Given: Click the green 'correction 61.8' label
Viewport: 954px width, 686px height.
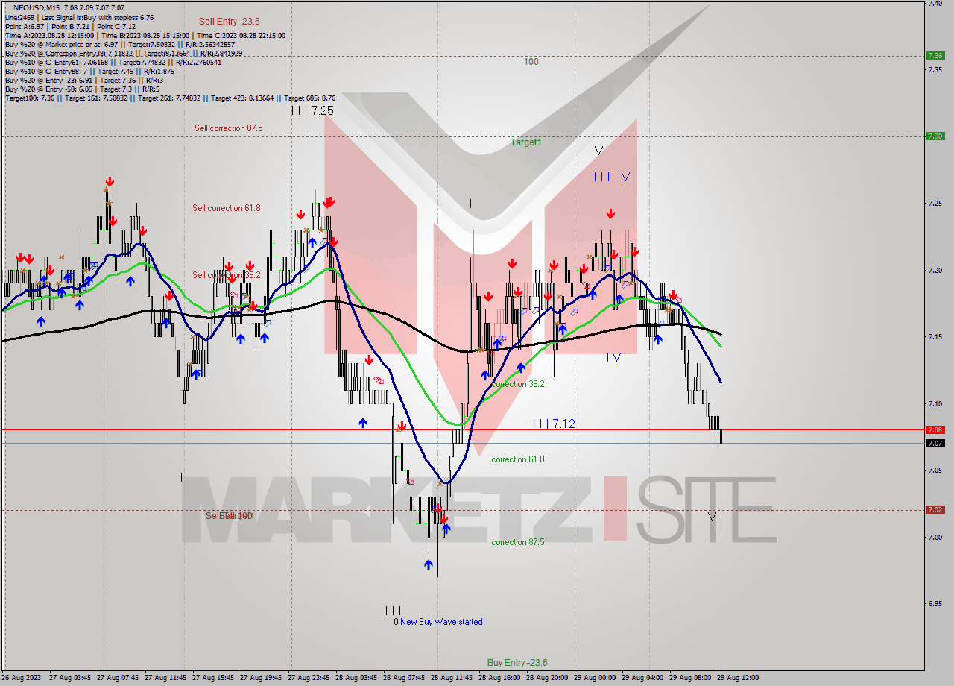Looking at the screenshot, I should pos(518,459).
